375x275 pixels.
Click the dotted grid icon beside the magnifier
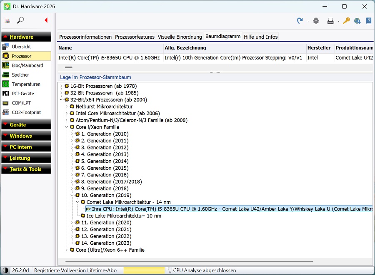coord(7,20)
